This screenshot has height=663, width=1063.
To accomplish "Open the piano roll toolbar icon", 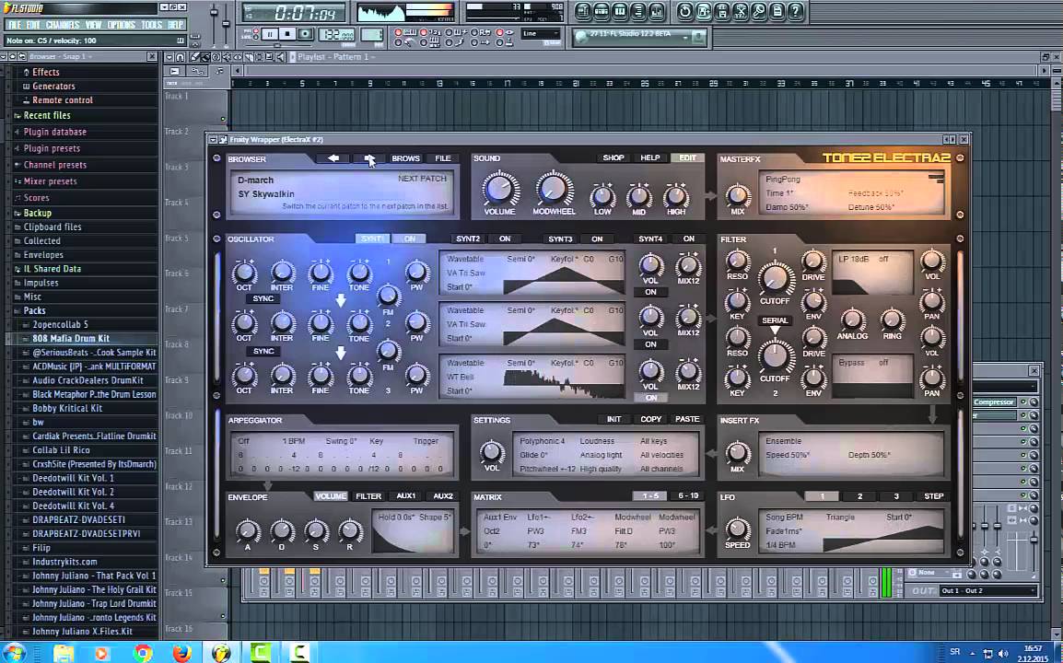I will 620,11.
